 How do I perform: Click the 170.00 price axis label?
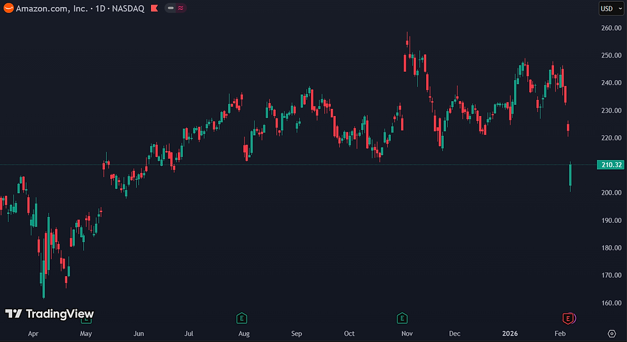[x=611, y=275]
